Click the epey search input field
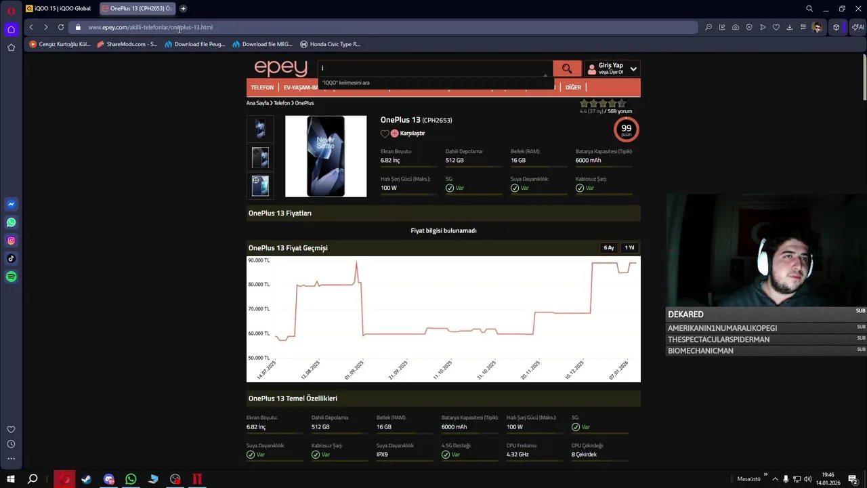This screenshot has height=488, width=867. click(435, 68)
